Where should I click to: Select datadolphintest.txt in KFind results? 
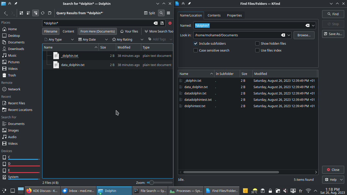click(198, 100)
